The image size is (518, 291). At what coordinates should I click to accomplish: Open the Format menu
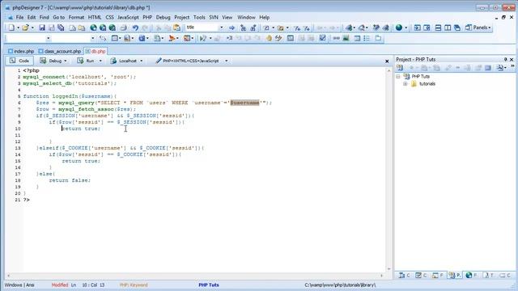(76, 18)
